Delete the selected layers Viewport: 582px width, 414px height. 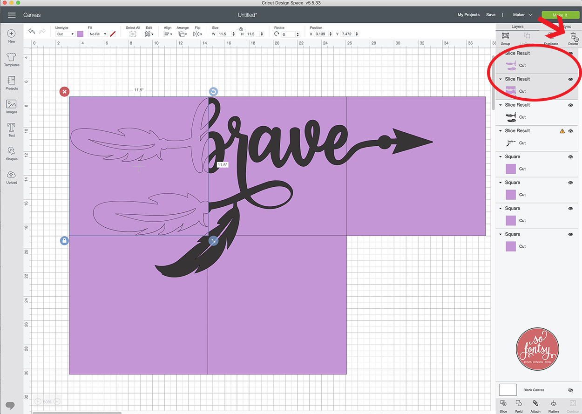point(573,38)
